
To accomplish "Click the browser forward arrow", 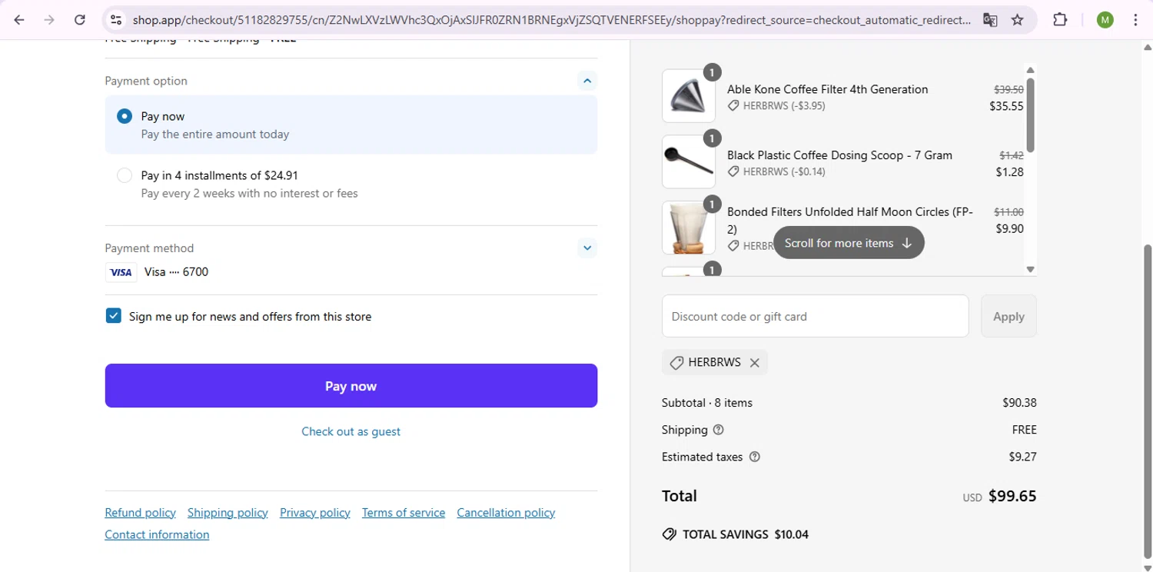I will 49,20.
